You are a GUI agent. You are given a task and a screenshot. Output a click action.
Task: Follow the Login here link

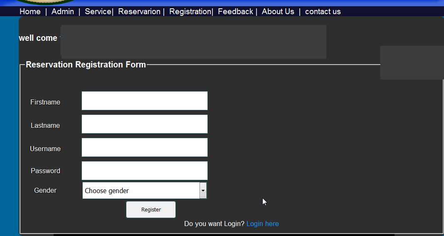coord(262,224)
